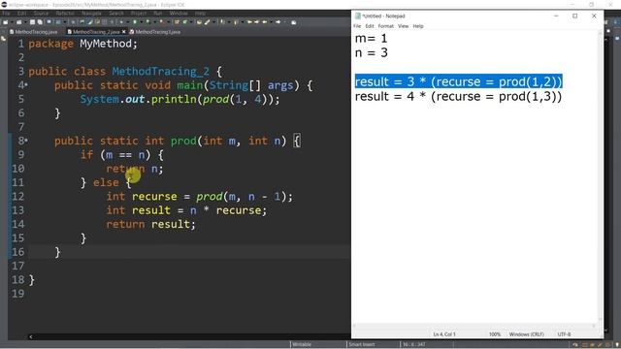
Task: Click the New Java Package toolbar icon
Action: [x=177, y=22]
